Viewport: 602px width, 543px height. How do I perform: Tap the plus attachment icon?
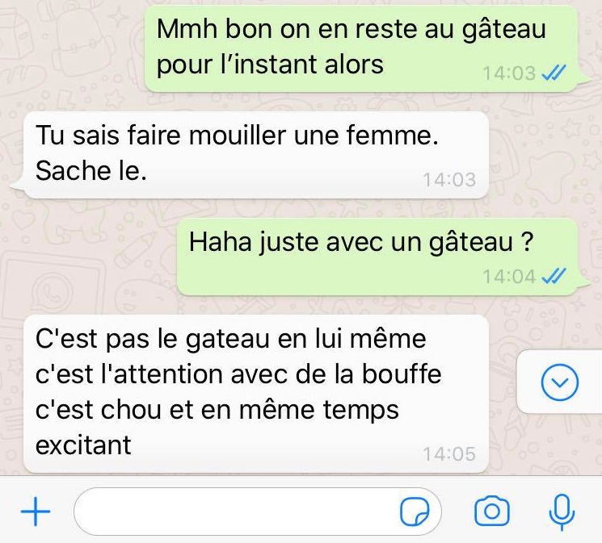(36, 512)
